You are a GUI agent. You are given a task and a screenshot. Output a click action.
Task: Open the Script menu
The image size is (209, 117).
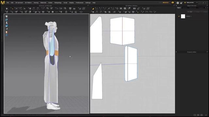[65, 3]
